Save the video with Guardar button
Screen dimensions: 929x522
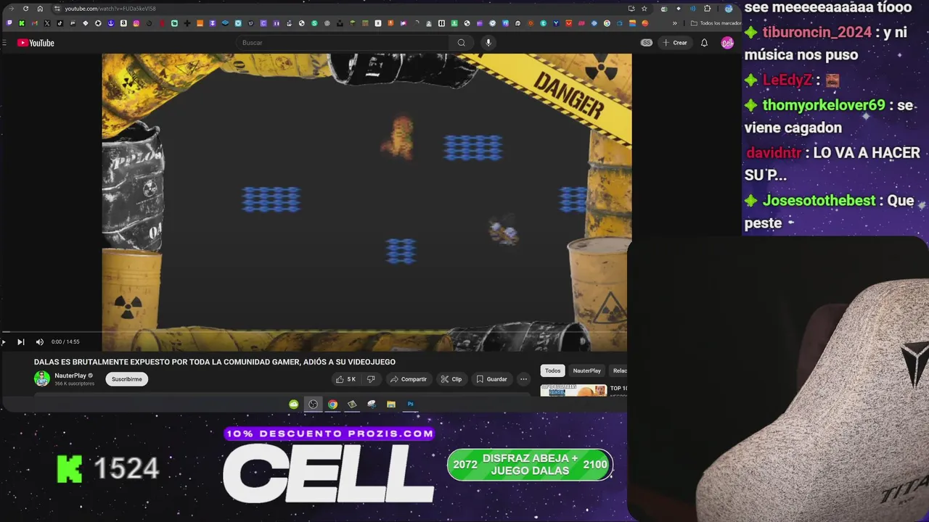coord(491,379)
